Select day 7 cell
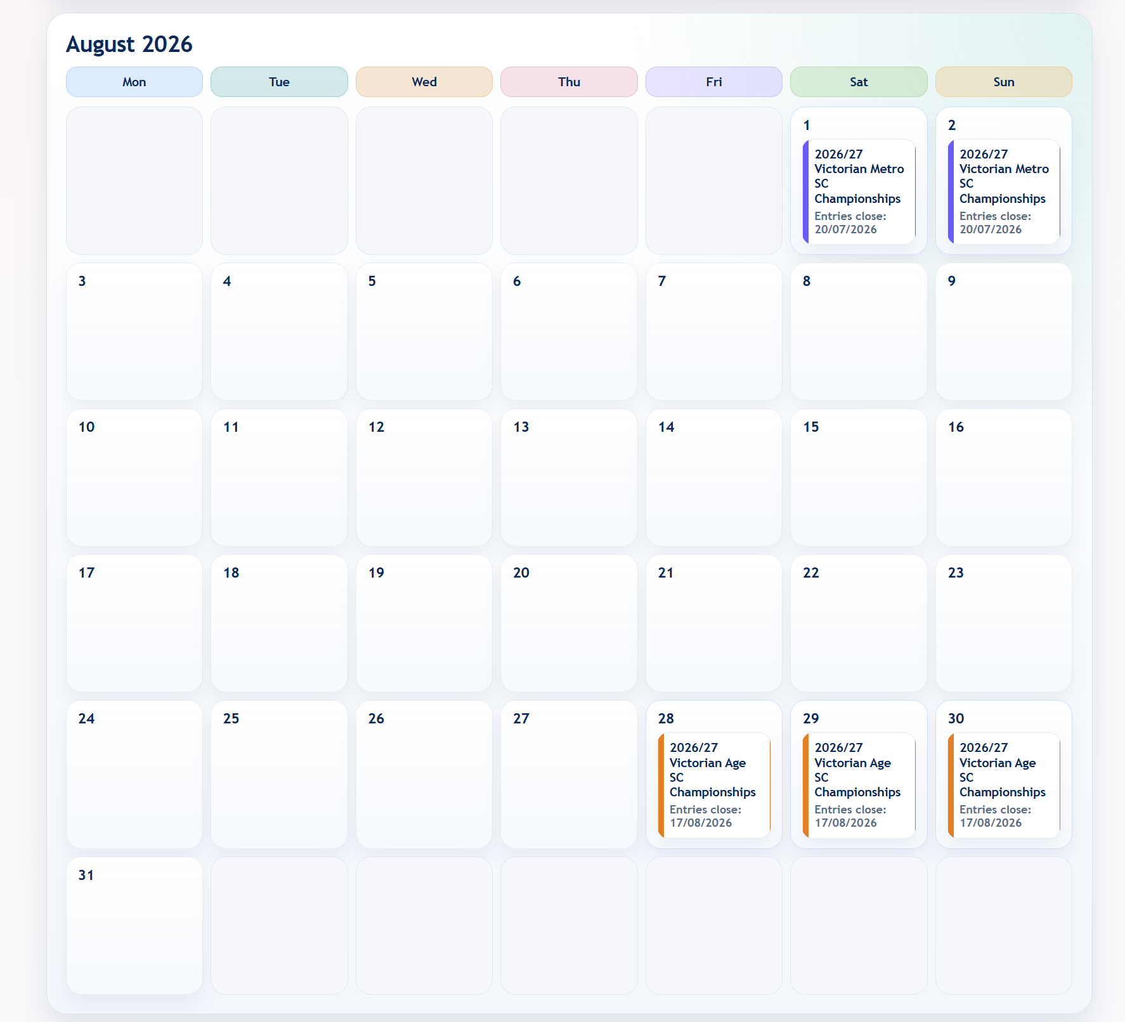Viewport: 1125px width, 1022px height. pos(714,332)
